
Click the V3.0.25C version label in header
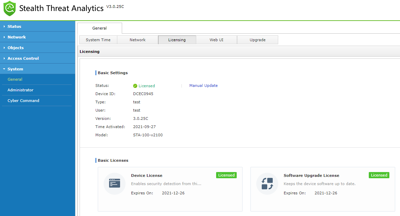[115, 7]
